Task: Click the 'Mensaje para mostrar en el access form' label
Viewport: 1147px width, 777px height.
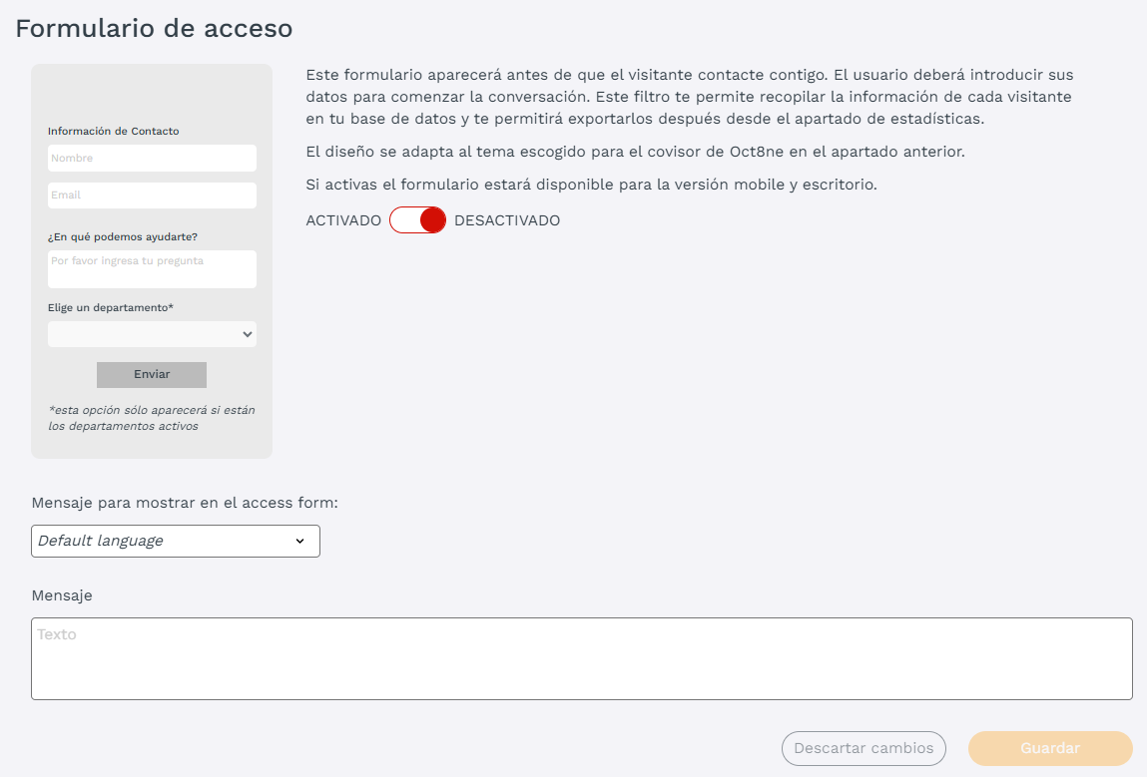Action: click(x=185, y=503)
